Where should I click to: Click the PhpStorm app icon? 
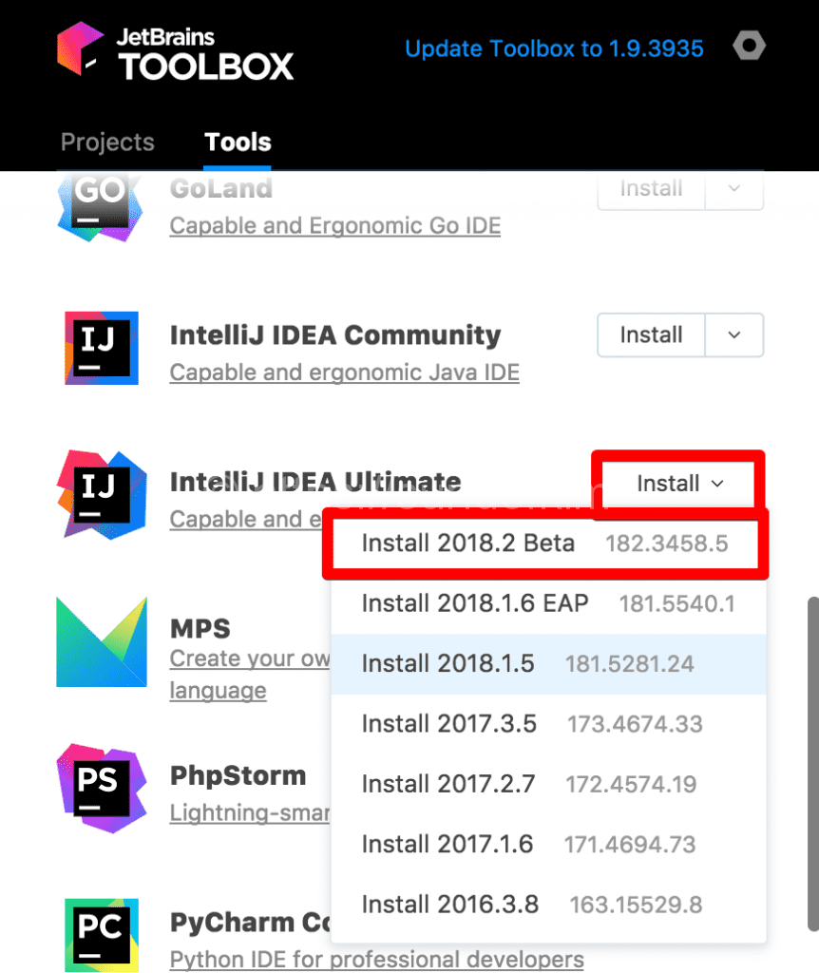click(102, 788)
